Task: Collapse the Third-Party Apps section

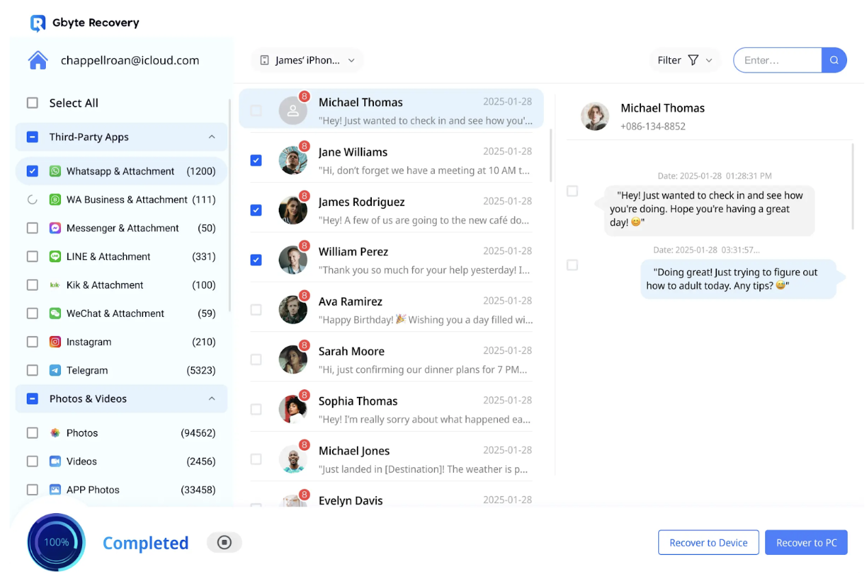Action: [x=212, y=137]
